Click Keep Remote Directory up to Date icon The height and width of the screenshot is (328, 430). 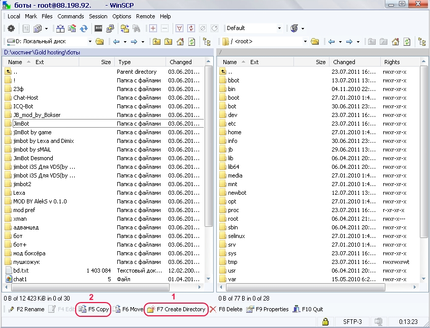pyautogui.click(x=72, y=28)
